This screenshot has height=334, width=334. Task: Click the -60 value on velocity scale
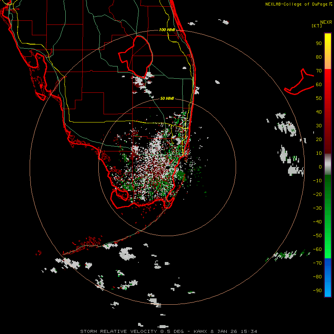[317, 249]
